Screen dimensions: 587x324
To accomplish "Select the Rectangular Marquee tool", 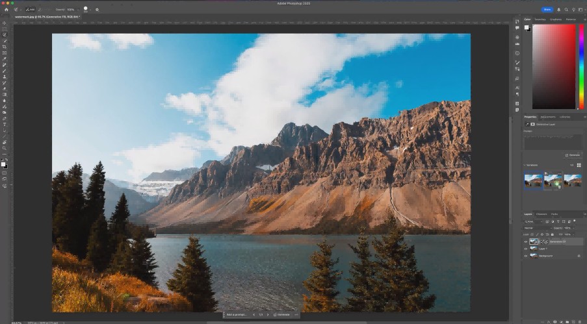I will point(5,29).
